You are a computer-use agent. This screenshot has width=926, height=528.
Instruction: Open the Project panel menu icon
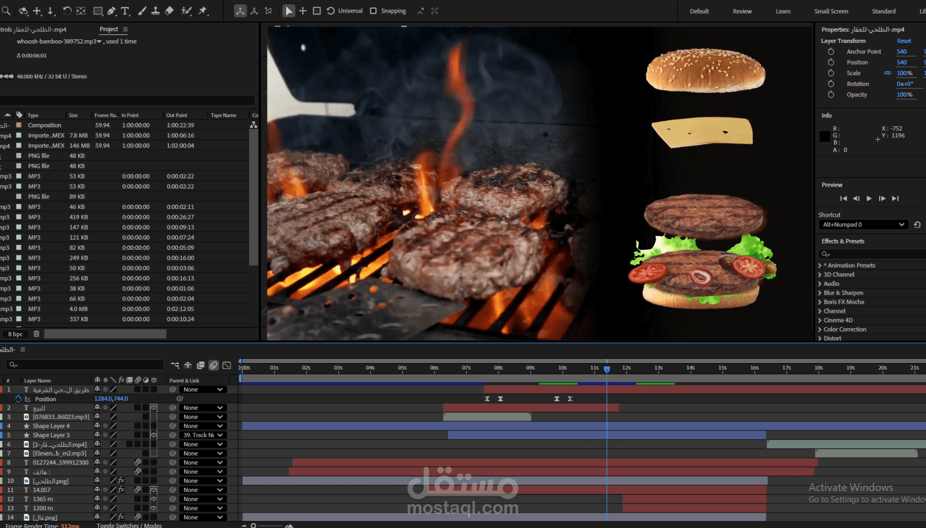point(125,29)
